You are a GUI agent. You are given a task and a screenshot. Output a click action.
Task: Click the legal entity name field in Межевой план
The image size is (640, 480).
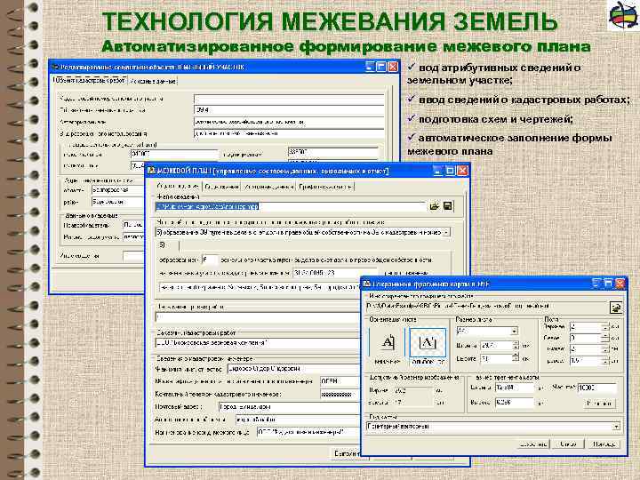pos(308,432)
